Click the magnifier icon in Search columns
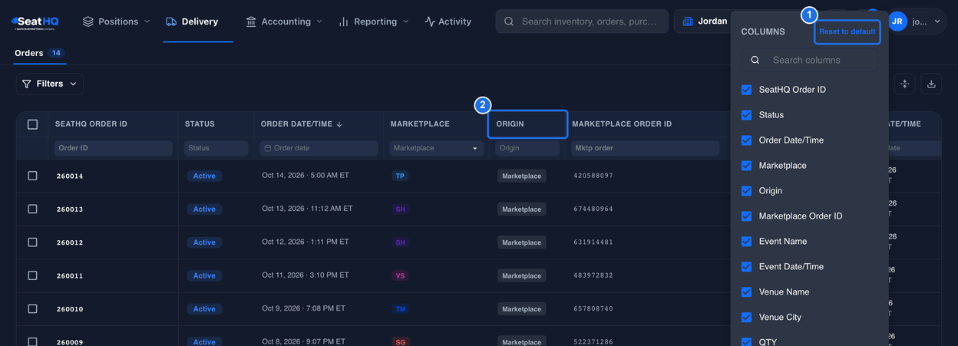The height and width of the screenshot is (346, 958). point(755,60)
